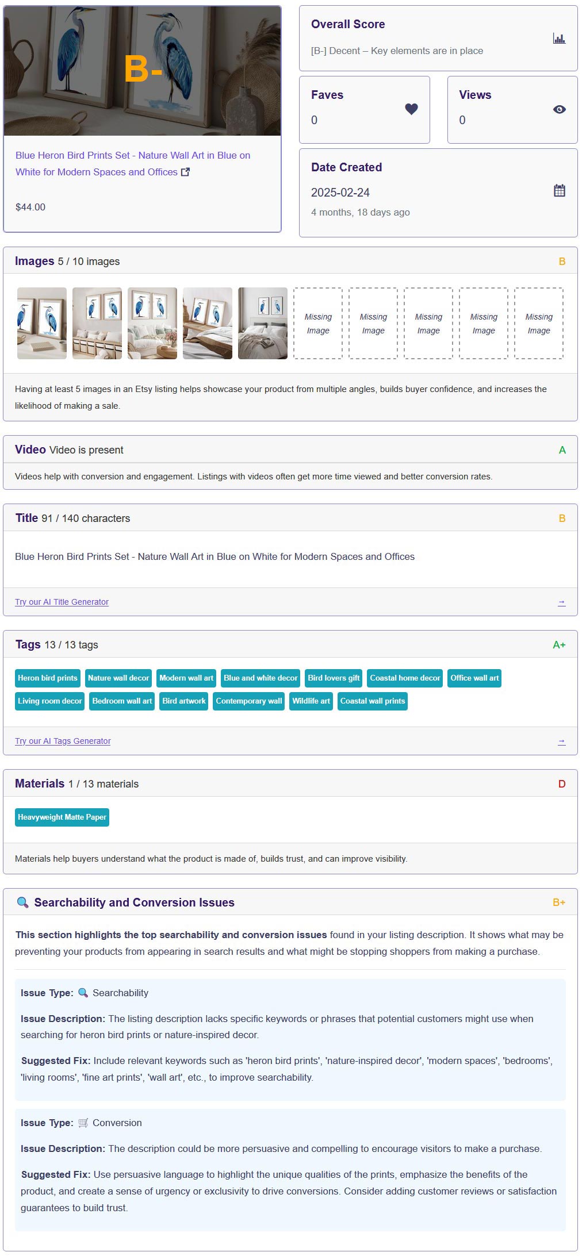Click the B grade in Title header
Viewport: 586px width, 1256px height.
(562, 518)
